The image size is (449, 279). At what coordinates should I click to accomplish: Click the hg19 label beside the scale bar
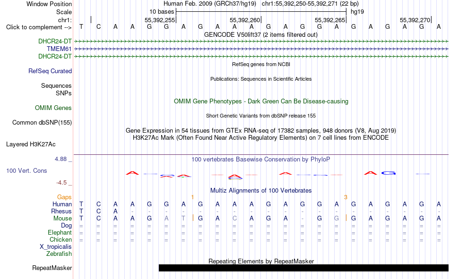357,12
